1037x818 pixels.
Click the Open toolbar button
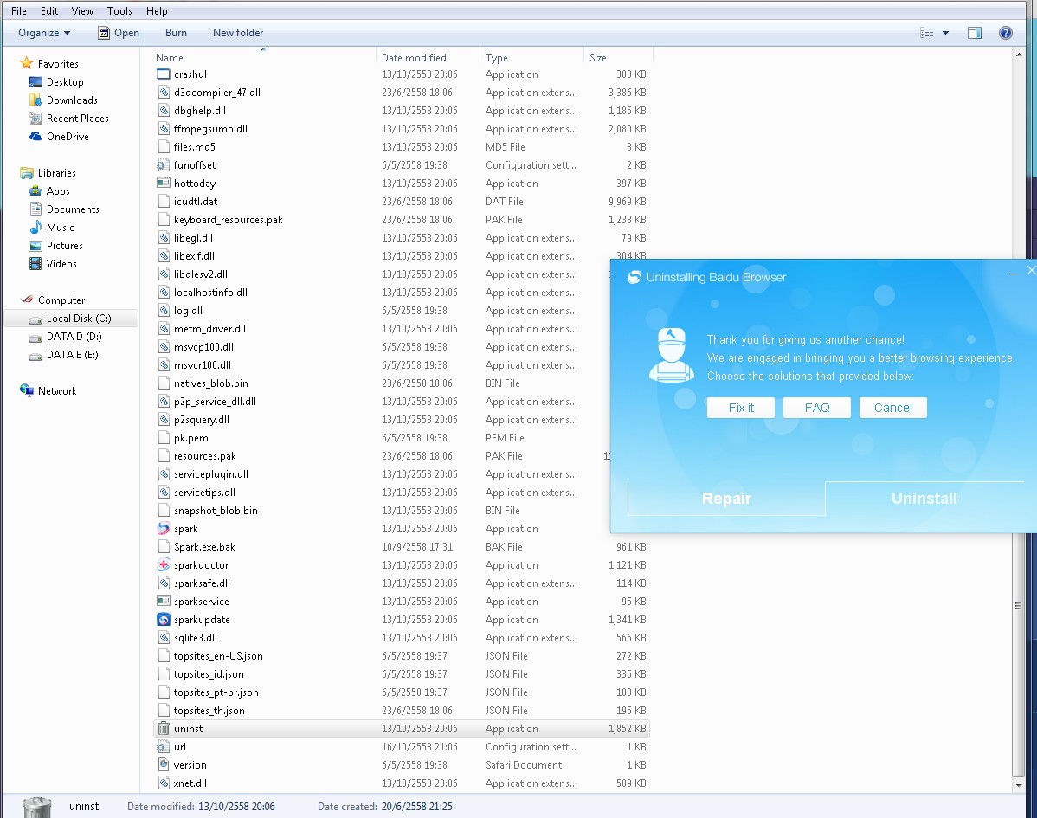[x=119, y=33]
